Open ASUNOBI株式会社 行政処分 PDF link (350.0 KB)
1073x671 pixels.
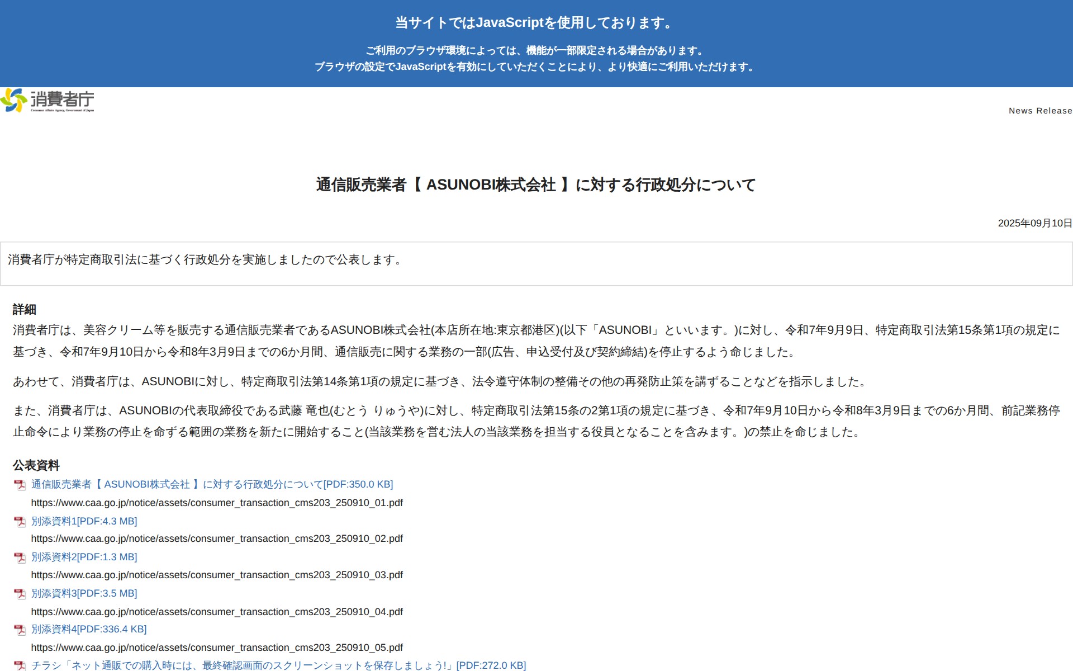coord(212,484)
